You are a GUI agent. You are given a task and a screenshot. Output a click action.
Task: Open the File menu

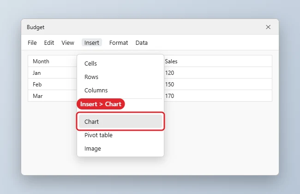pos(32,42)
